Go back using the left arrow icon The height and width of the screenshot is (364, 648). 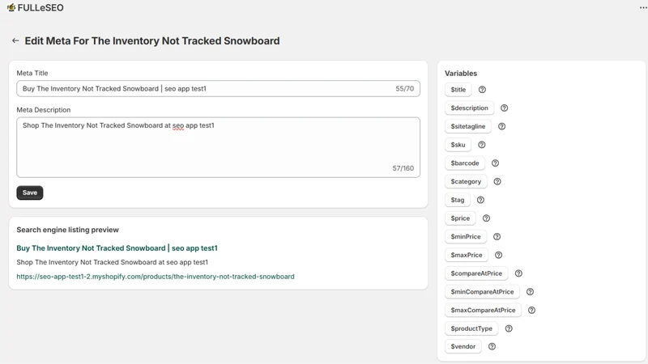(x=15, y=40)
